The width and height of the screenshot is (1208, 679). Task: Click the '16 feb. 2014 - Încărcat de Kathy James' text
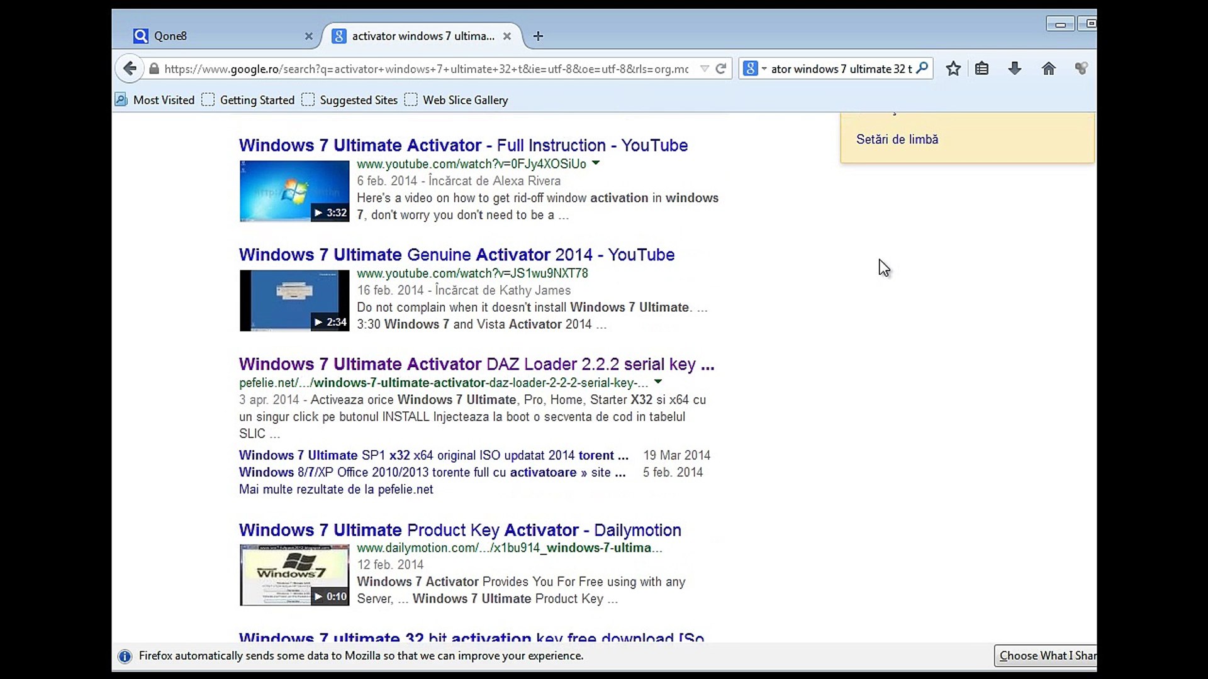point(464,290)
